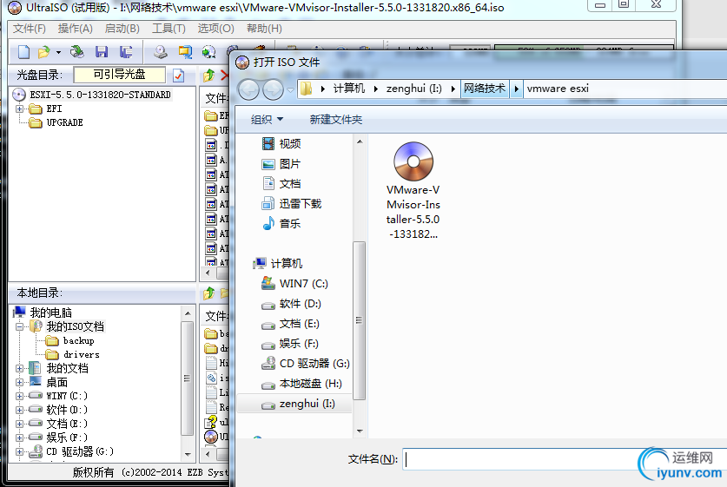Expand 文档 (E:) in UltraISO local tree
The width and height of the screenshot is (727, 487).
click(19, 424)
